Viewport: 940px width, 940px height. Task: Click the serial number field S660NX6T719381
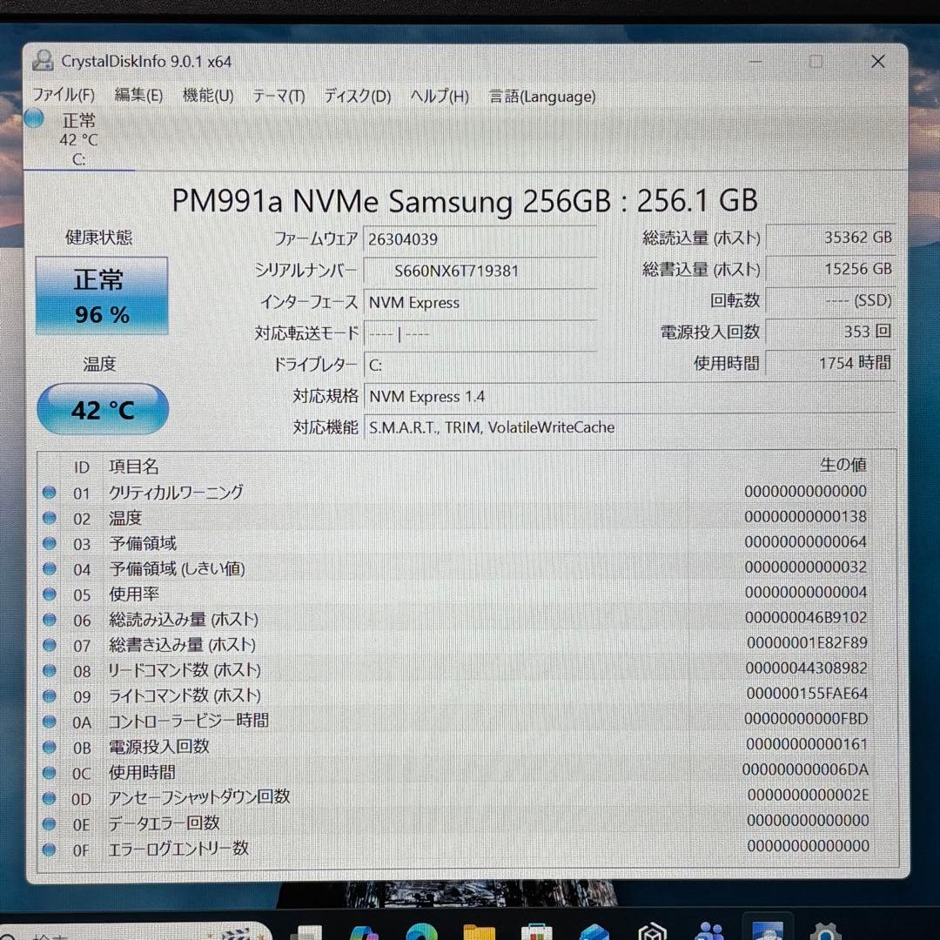480,271
